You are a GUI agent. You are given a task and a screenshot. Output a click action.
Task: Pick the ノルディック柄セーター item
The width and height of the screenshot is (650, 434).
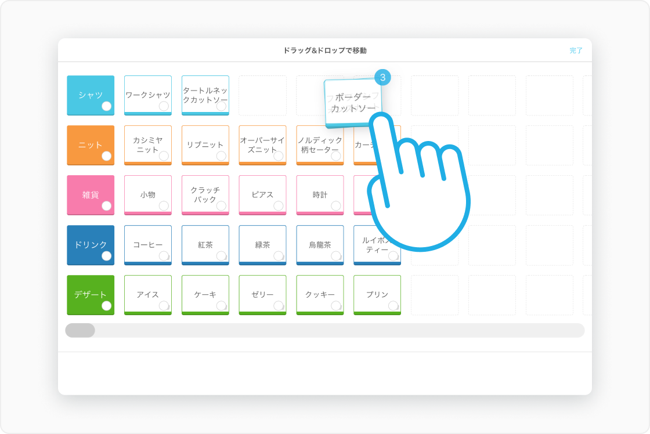click(x=320, y=144)
